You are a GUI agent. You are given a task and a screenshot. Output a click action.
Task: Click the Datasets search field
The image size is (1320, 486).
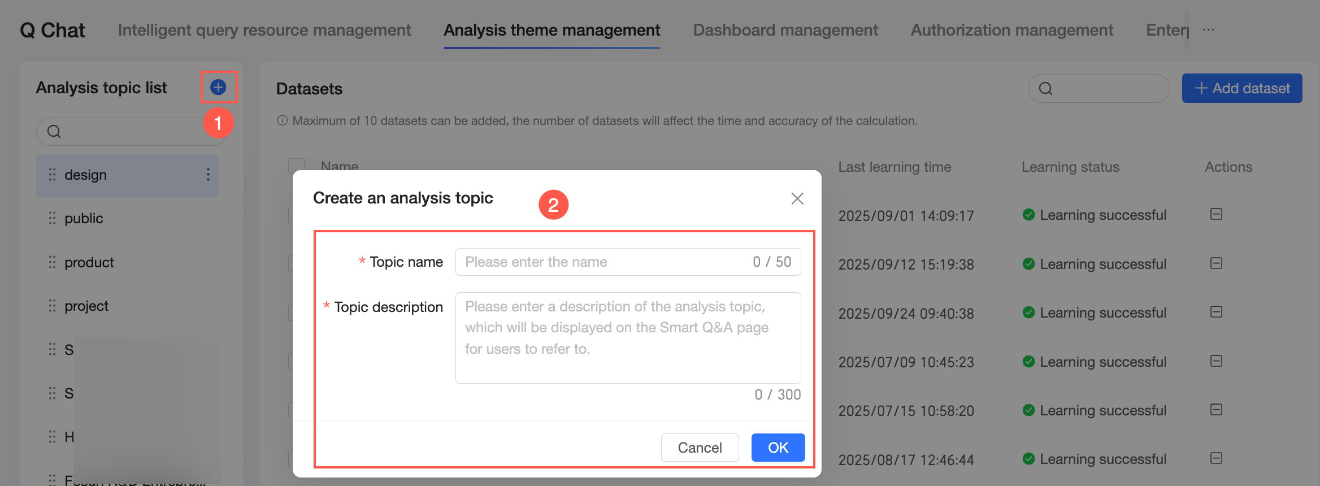[1098, 88]
